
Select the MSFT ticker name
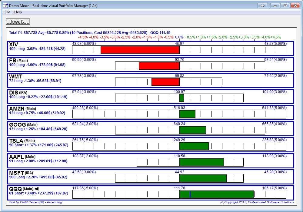coord(17,173)
